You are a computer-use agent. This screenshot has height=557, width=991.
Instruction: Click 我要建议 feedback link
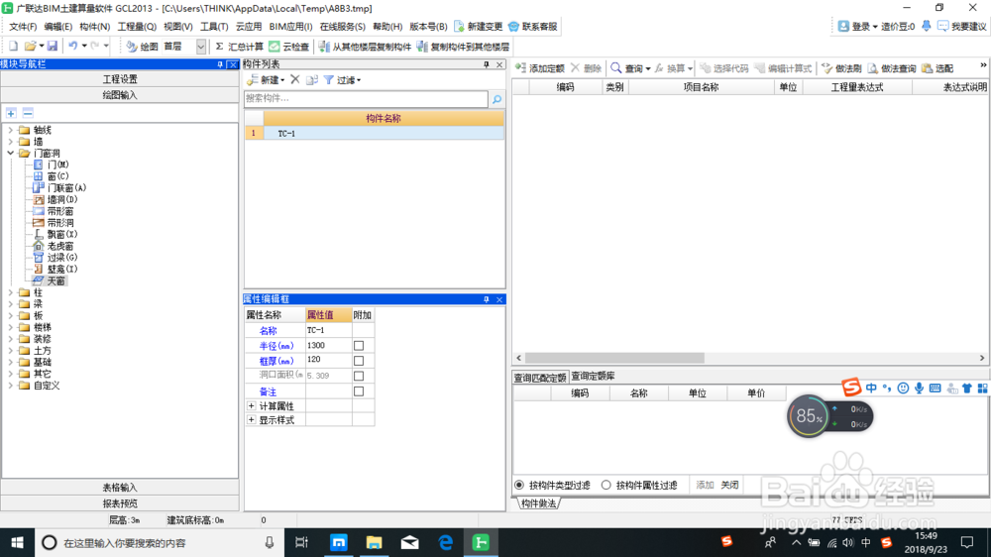[962, 27]
